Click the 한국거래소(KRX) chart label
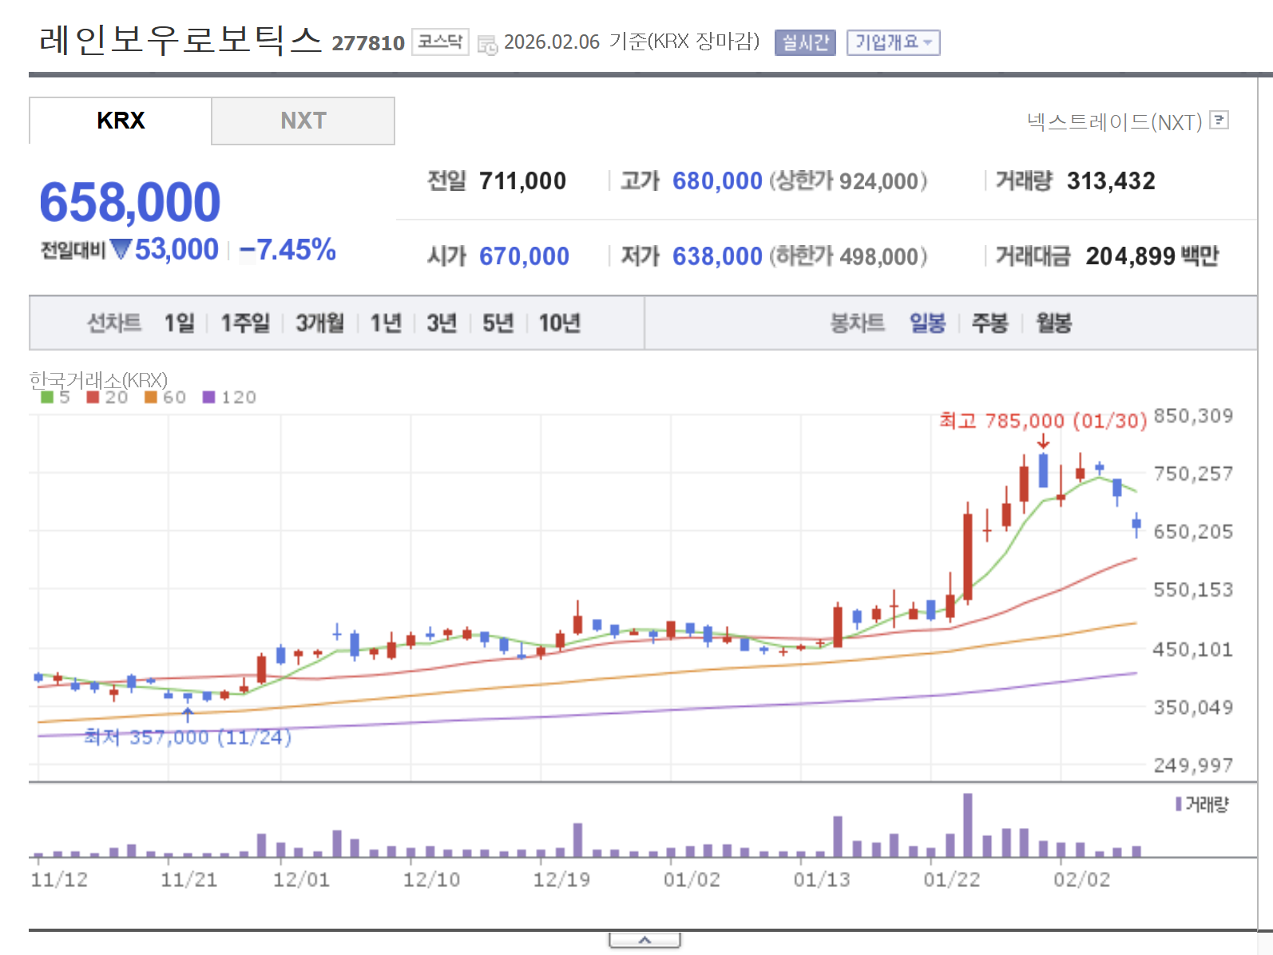The width and height of the screenshot is (1273, 955). pyautogui.click(x=98, y=380)
